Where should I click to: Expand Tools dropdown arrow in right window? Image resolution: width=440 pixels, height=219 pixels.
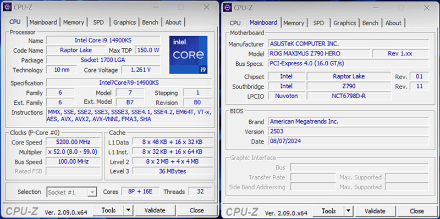coord(349,211)
